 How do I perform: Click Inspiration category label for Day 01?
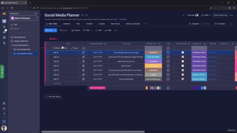[153, 52]
